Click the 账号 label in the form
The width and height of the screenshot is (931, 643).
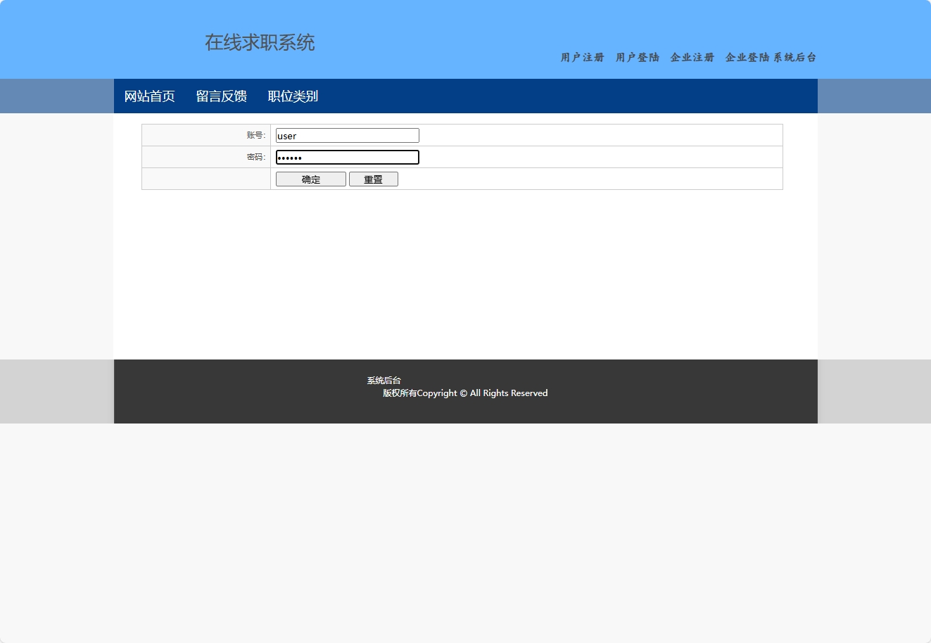(255, 135)
